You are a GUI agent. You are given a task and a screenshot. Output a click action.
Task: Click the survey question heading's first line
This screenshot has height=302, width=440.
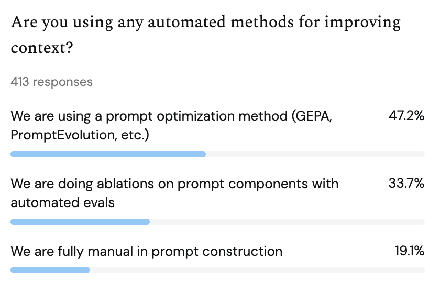point(205,23)
